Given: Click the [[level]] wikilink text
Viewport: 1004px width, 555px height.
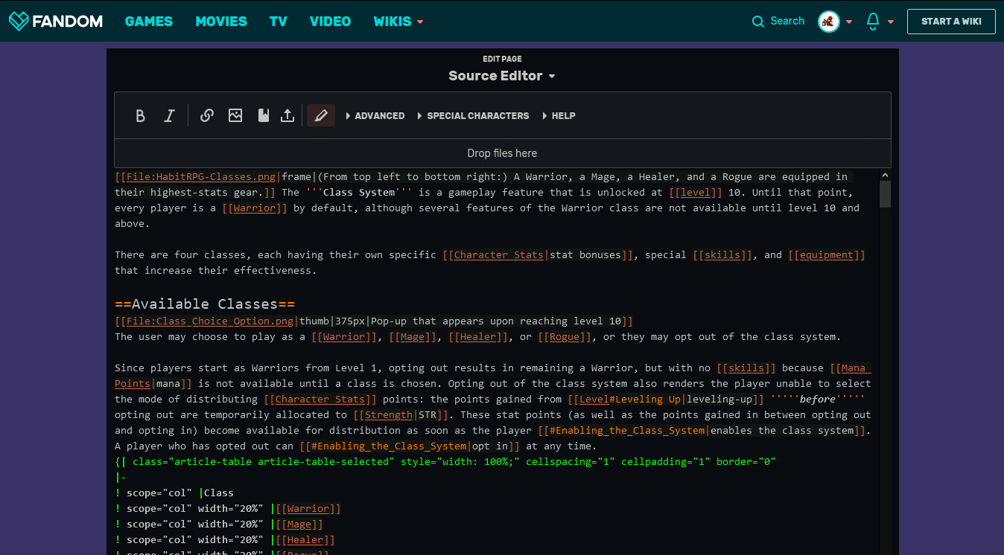Looking at the screenshot, I should pyautogui.click(x=696, y=193).
